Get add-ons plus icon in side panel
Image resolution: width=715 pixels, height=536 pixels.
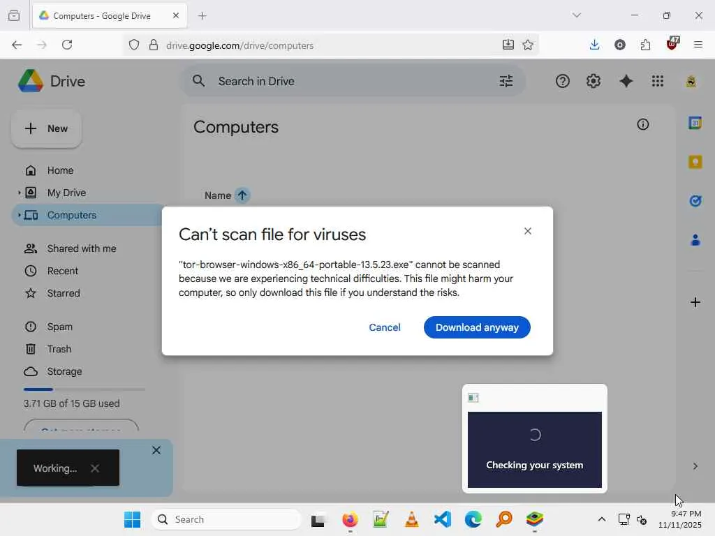[x=695, y=302]
